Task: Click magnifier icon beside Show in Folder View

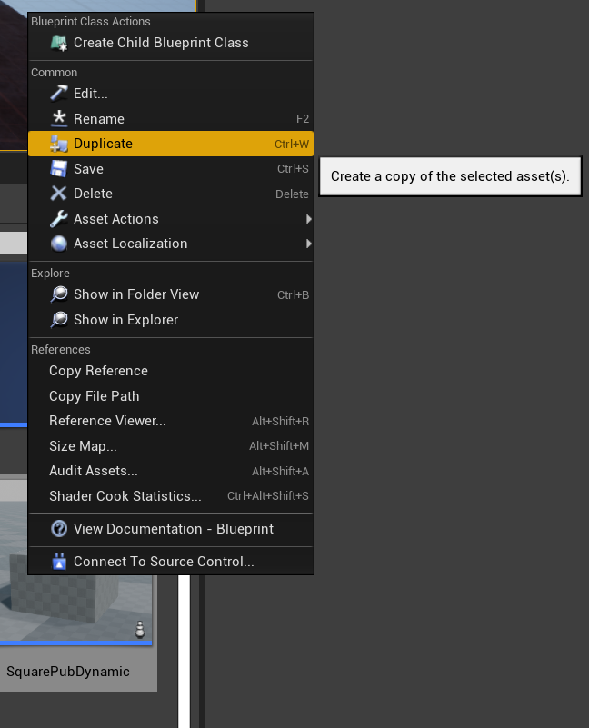Action: point(59,294)
